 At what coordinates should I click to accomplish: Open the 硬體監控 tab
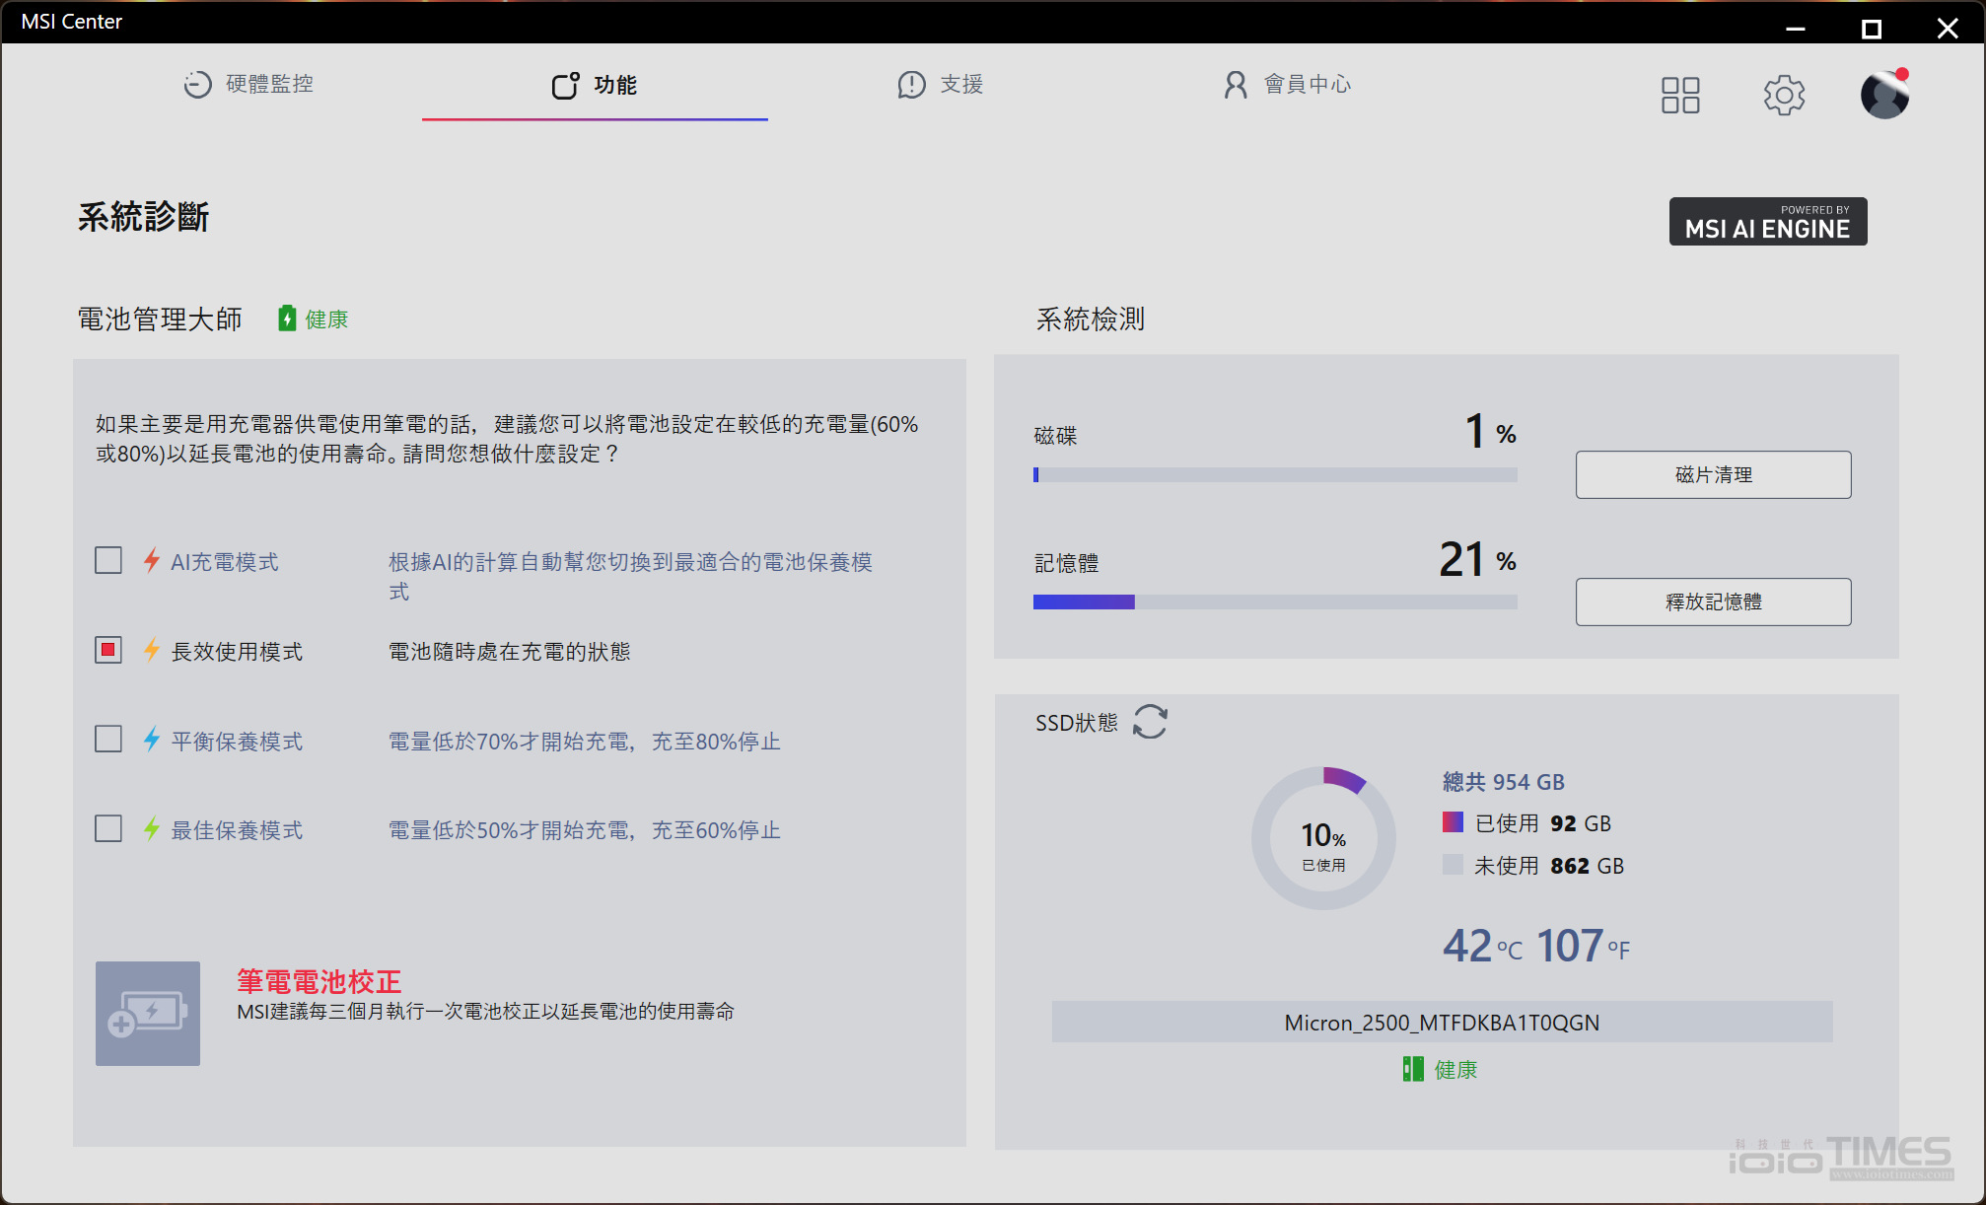click(x=249, y=85)
